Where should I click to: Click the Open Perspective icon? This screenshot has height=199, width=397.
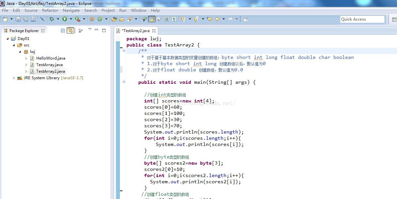pos(394,19)
